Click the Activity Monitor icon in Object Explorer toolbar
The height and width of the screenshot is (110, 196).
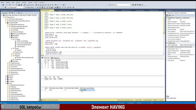pyautogui.click(x=21, y=13)
